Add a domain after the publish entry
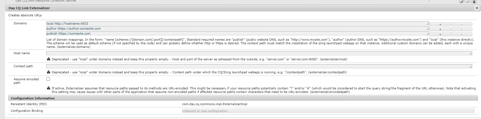Screen dimensions: 481x119 pyautogui.click(x=440, y=34)
